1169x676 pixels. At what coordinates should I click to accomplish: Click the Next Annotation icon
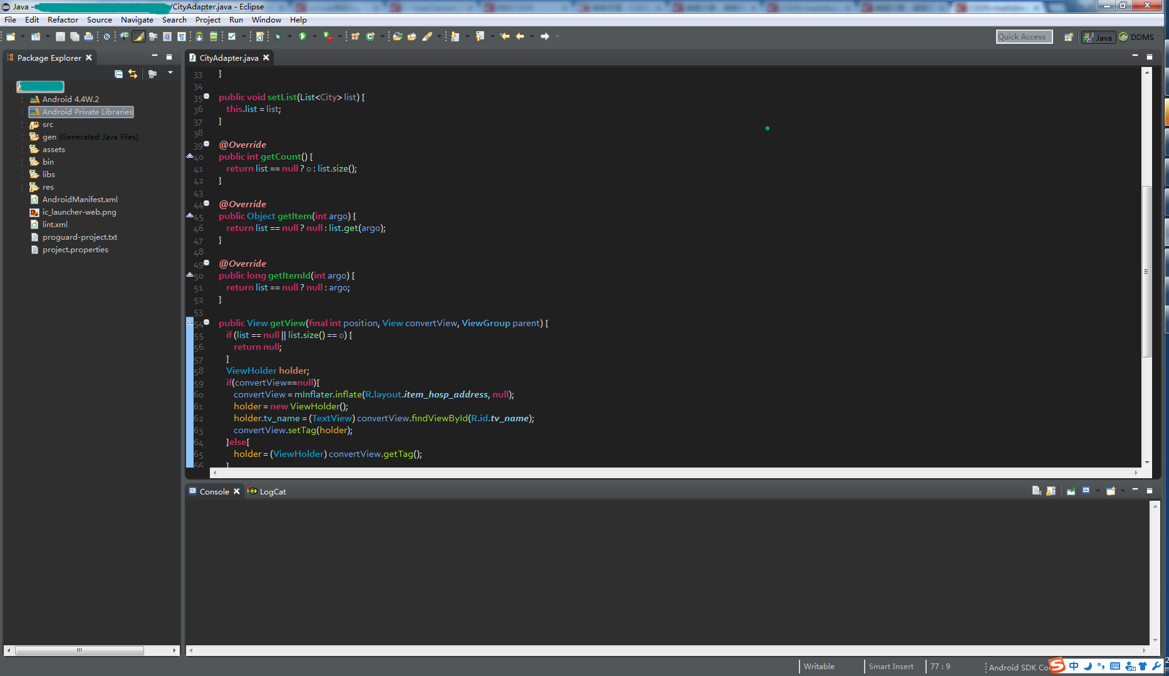[x=455, y=36]
